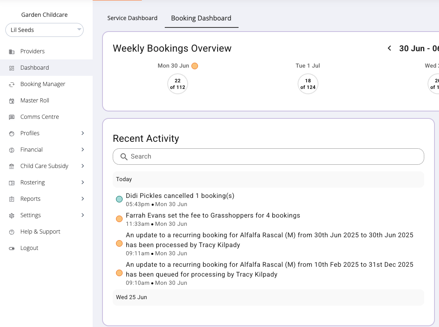Viewport: 439px width, 327px height.
Task: Click the Garden Childcare title
Action: point(45,15)
